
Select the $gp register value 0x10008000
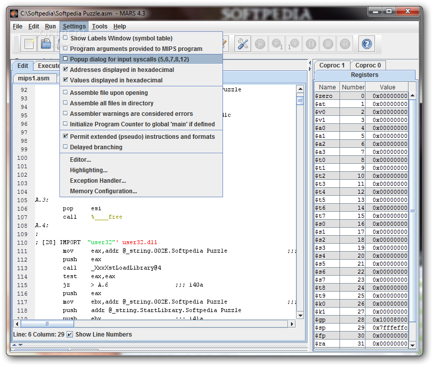pos(386,320)
